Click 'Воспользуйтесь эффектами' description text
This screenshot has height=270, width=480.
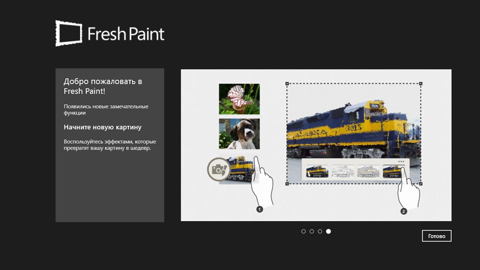click(109, 145)
